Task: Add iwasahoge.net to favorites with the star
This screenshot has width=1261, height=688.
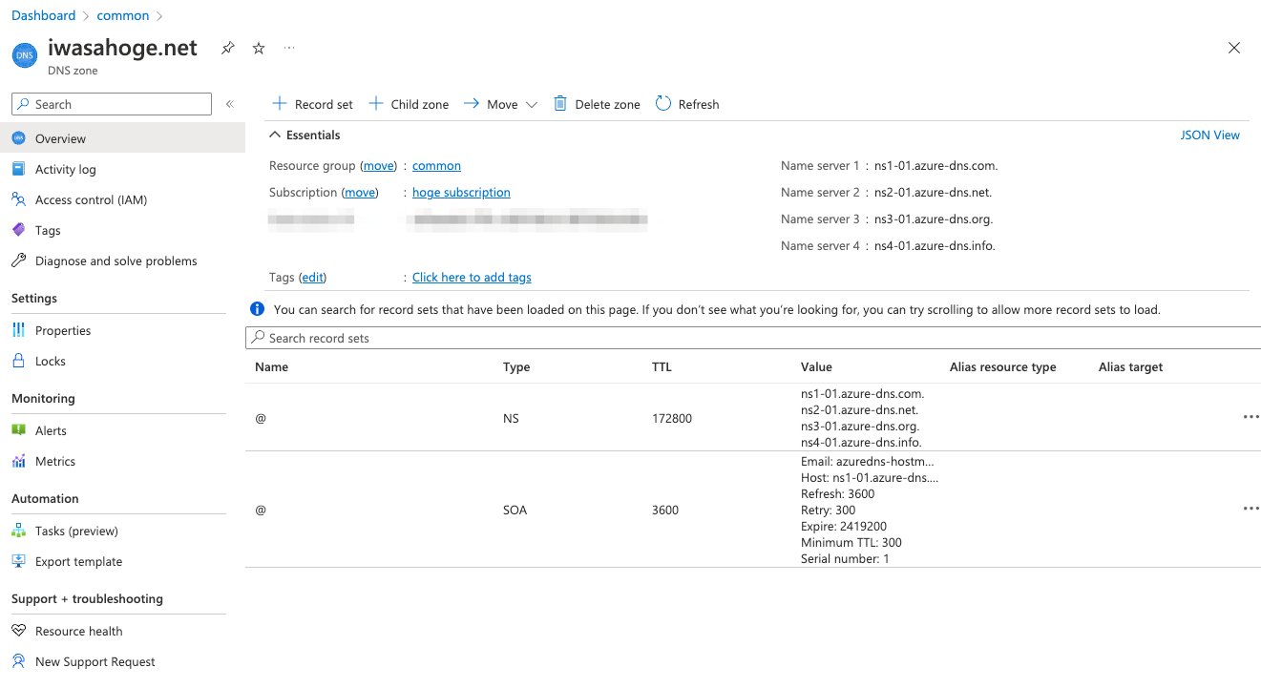Action: click(258, 47)
